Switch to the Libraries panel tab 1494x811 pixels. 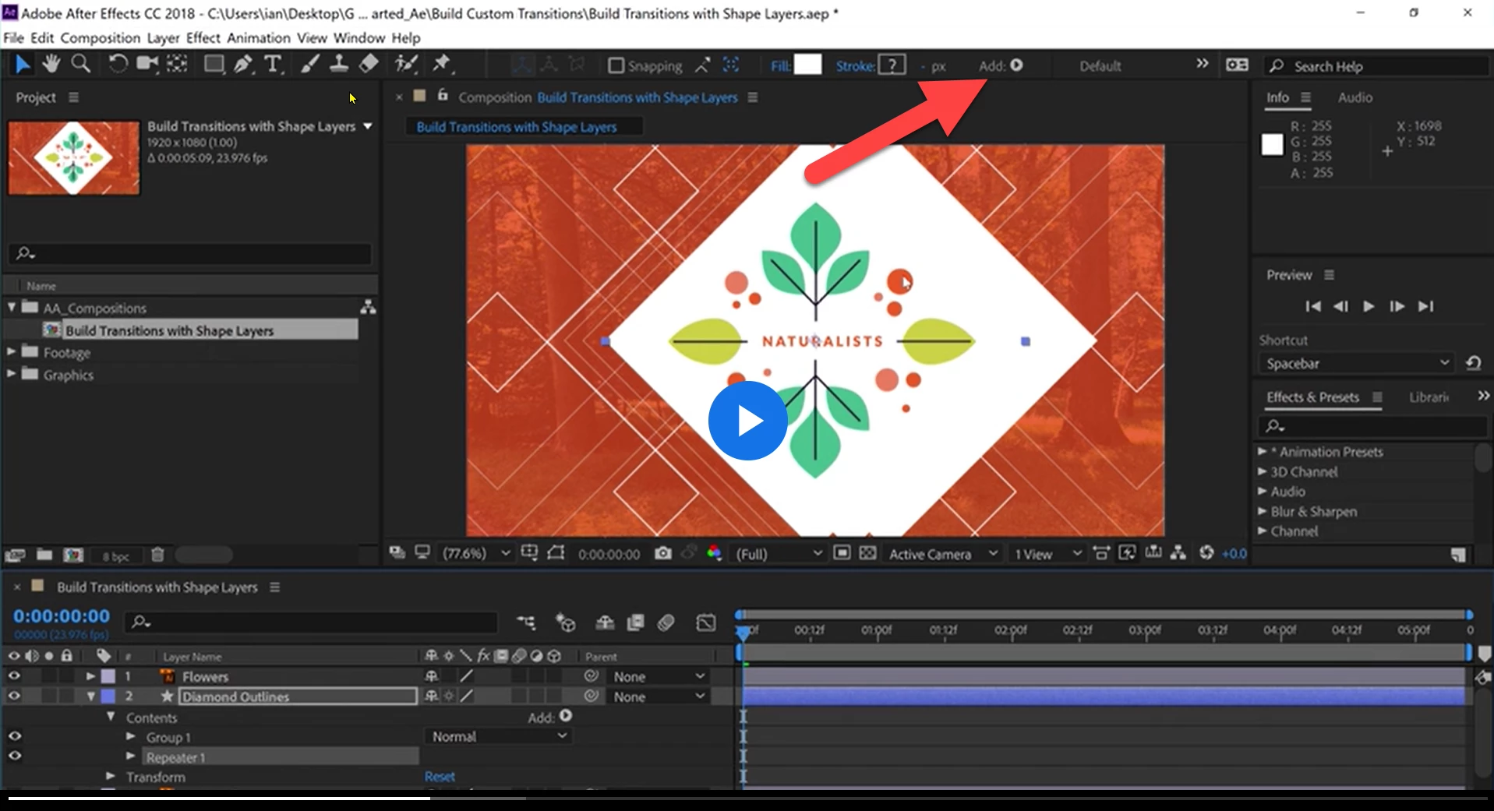1429,397
